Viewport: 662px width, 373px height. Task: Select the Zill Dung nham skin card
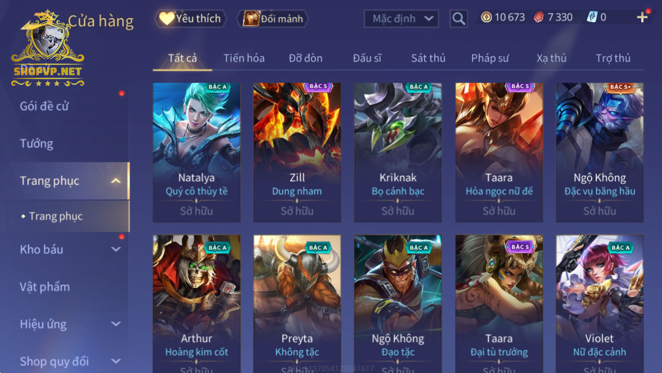point(297,152)
